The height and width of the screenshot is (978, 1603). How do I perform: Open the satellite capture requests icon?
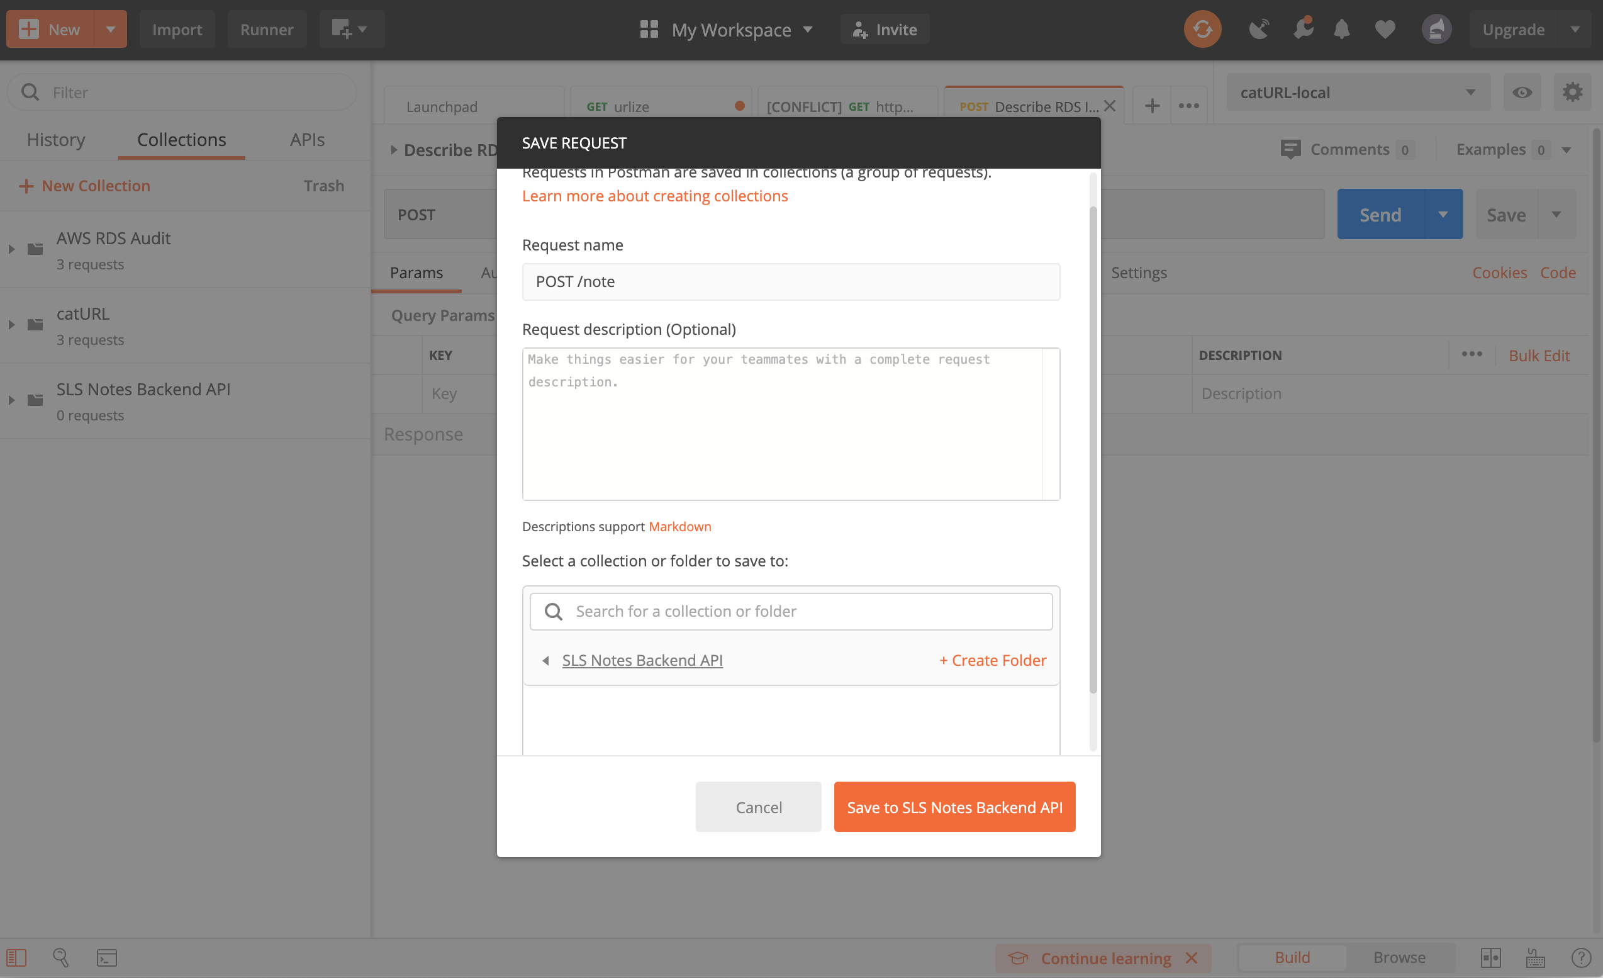(1259, 30)
